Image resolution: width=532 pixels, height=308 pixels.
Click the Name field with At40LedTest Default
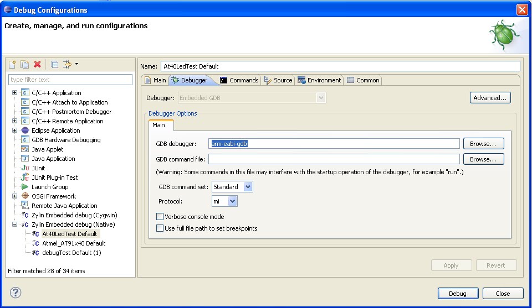pos(340,66)
